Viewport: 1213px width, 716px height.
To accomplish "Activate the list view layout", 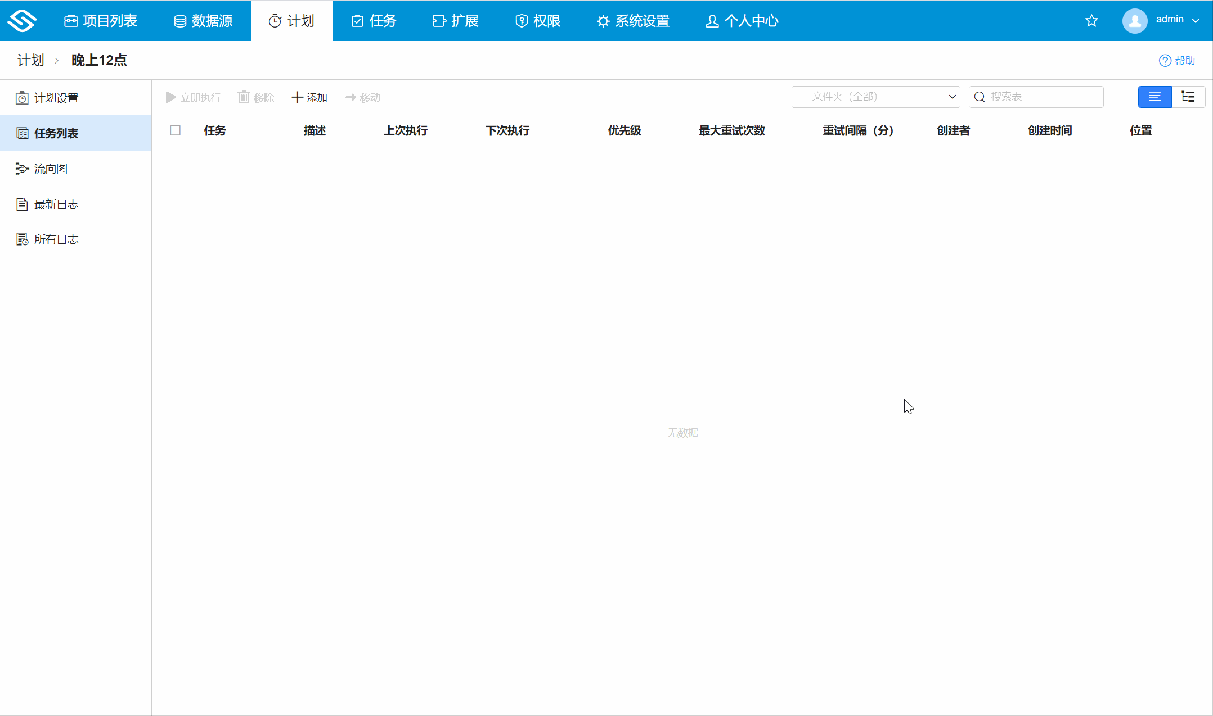I will [x=1154, y=97].
